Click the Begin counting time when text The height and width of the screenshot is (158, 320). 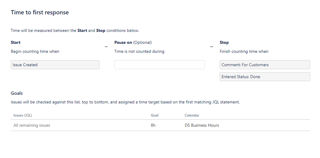[x=35, y=51]
